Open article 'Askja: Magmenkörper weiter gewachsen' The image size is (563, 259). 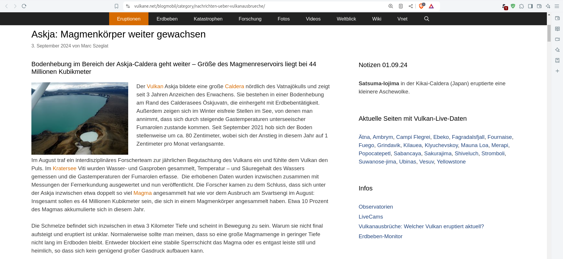coord(119,34)
